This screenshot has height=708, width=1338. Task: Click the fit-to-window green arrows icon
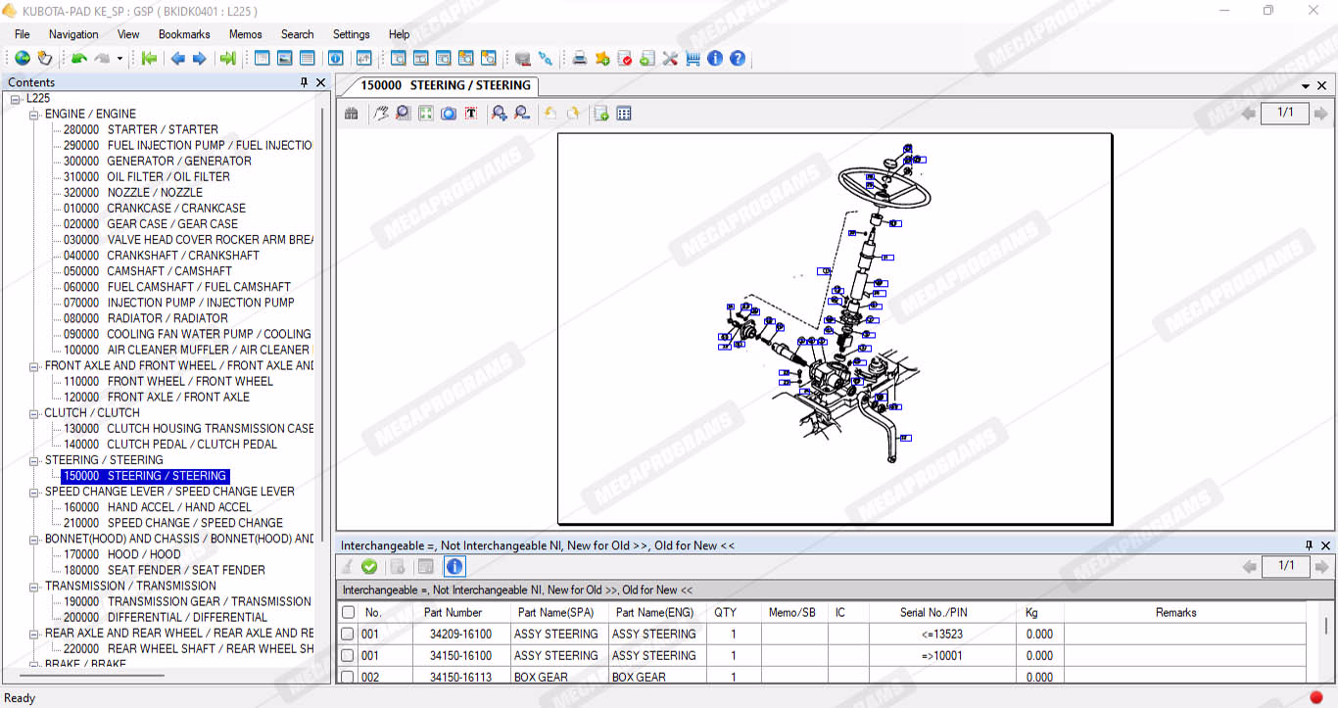point(425,114)
